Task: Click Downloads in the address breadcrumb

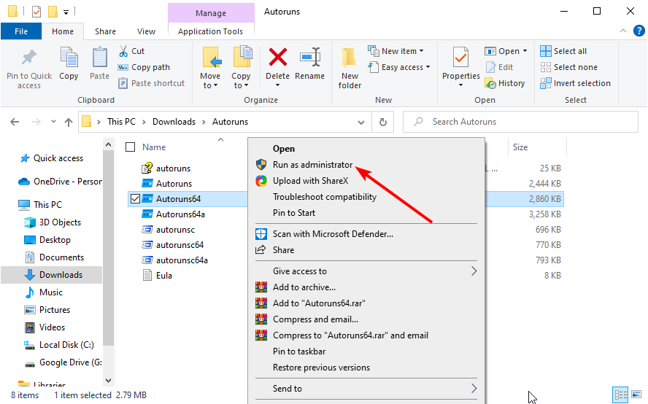Action: [x=174, y=122]
